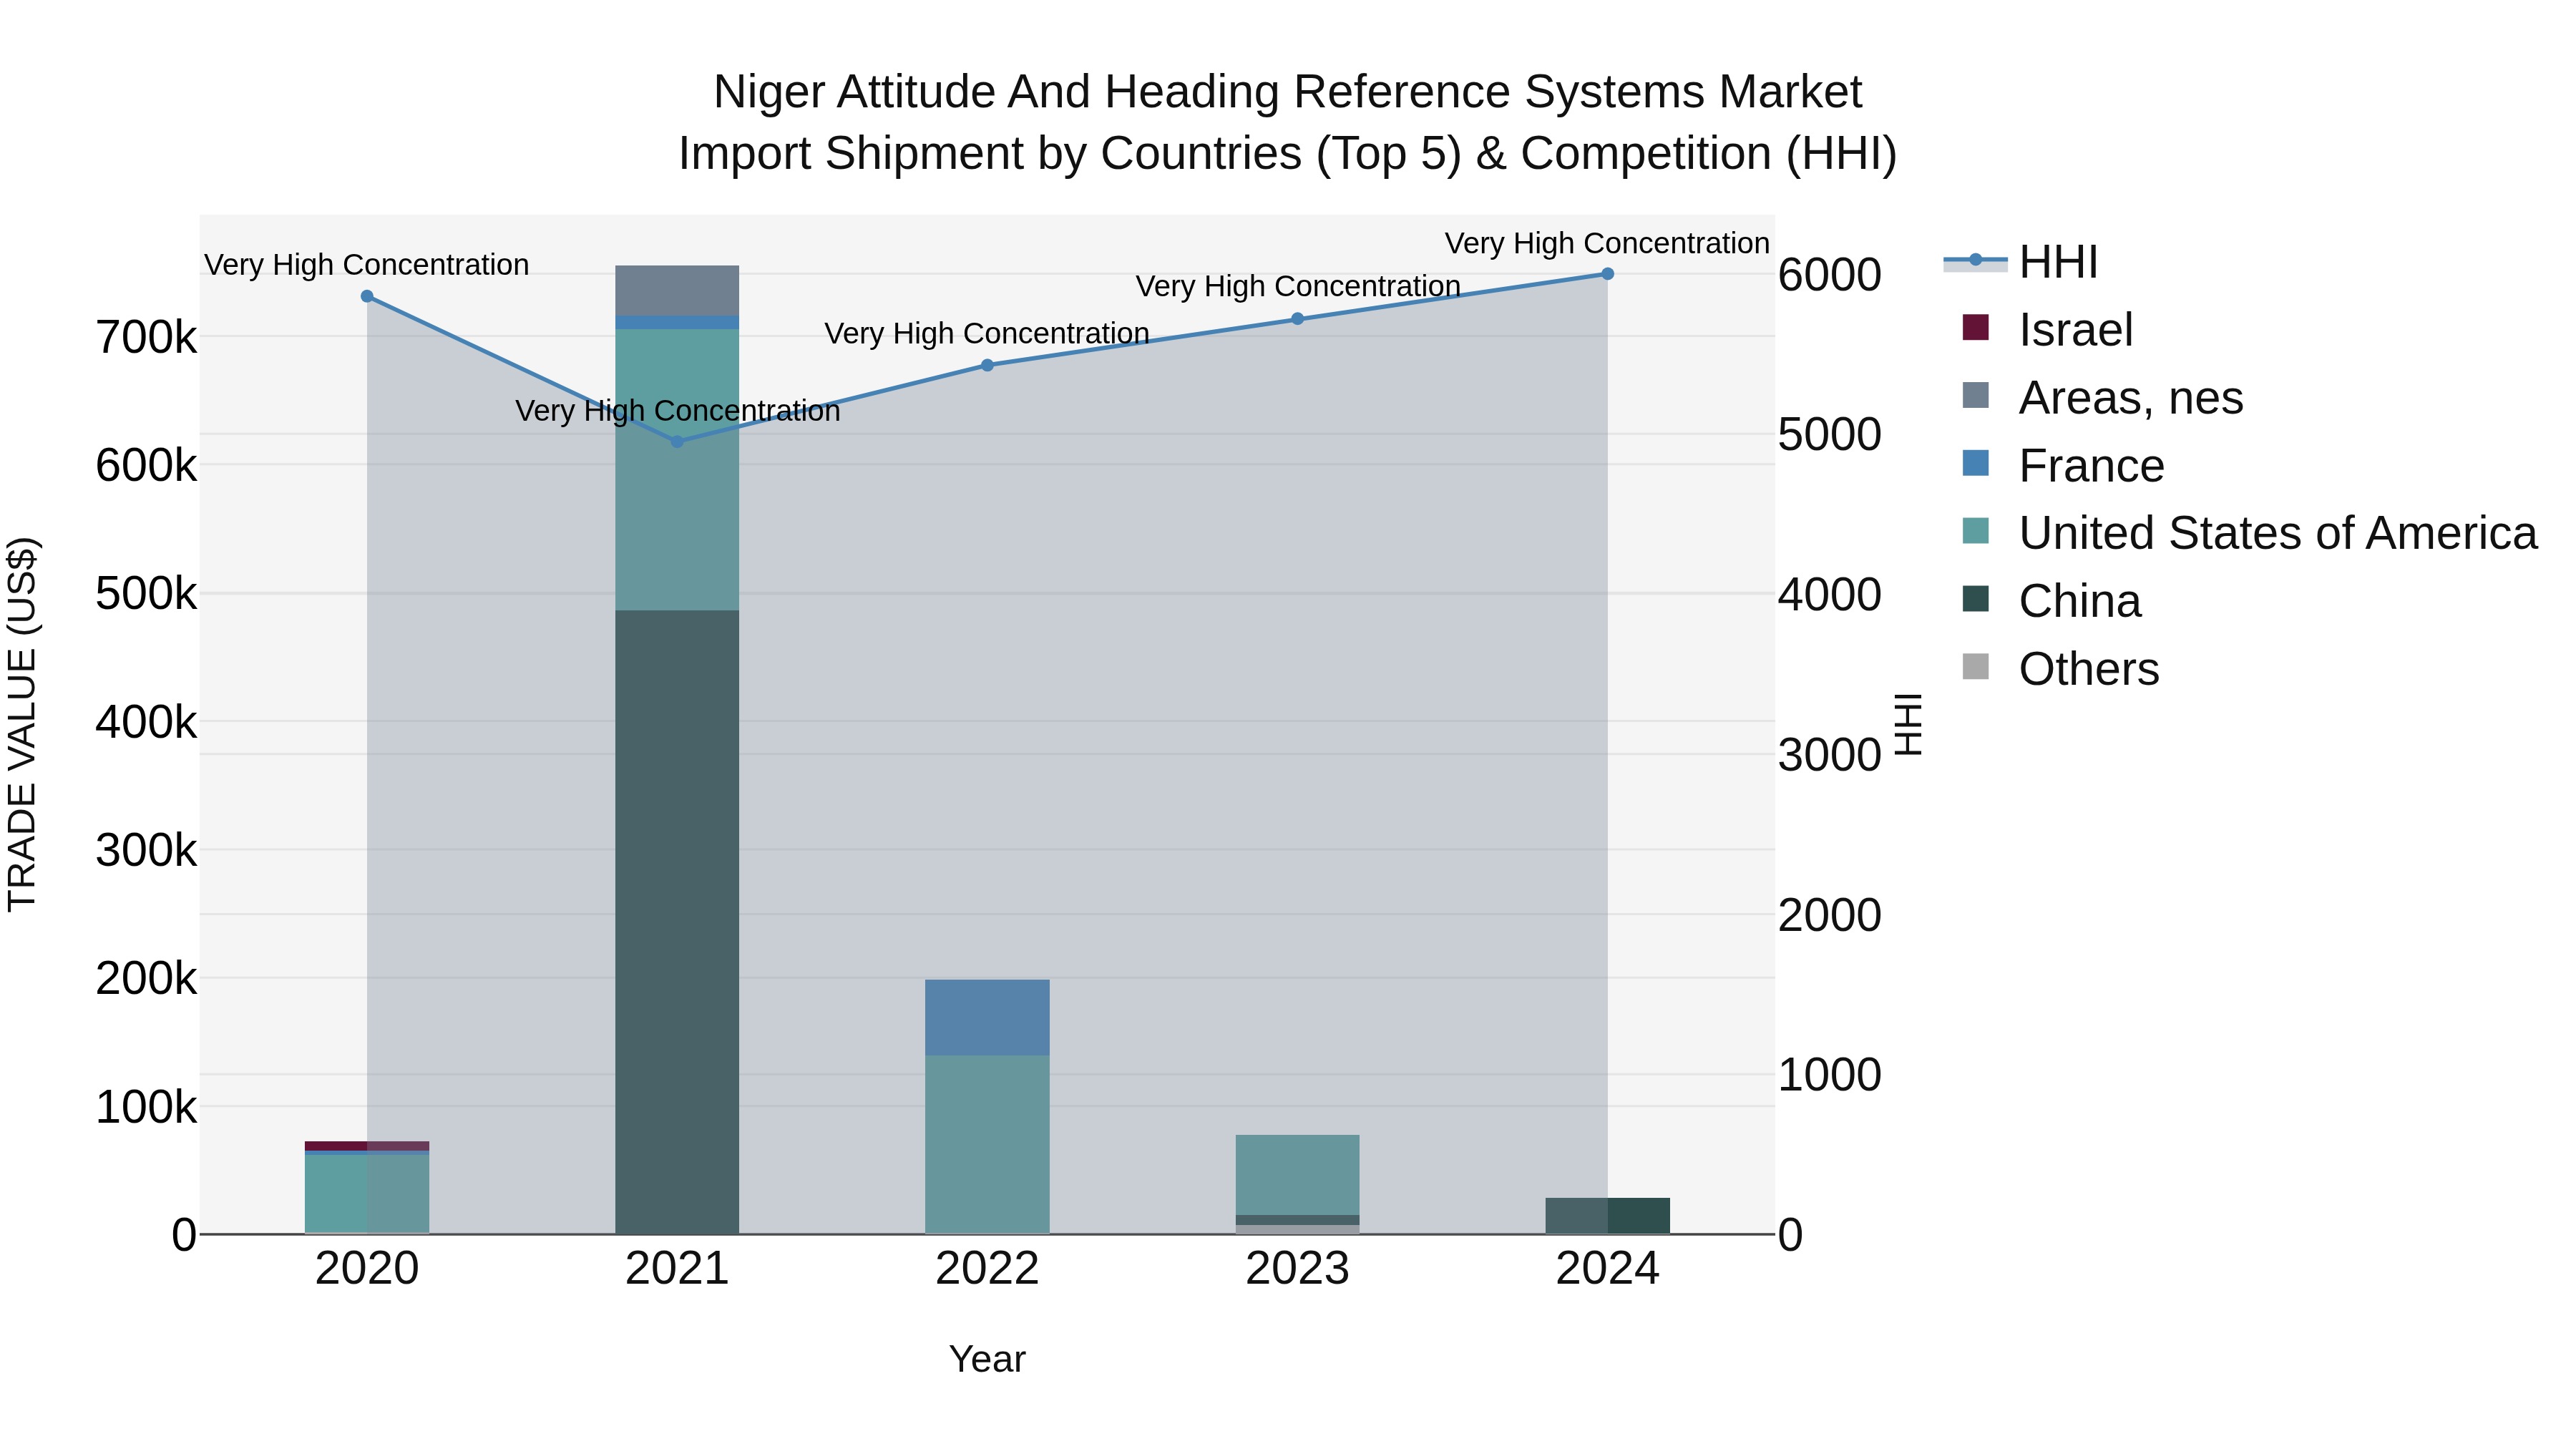Select the 2020 HHI data point
The width and height of the screenshot is (2576, 1449).
pyautogui.click(x=367, y=296)
